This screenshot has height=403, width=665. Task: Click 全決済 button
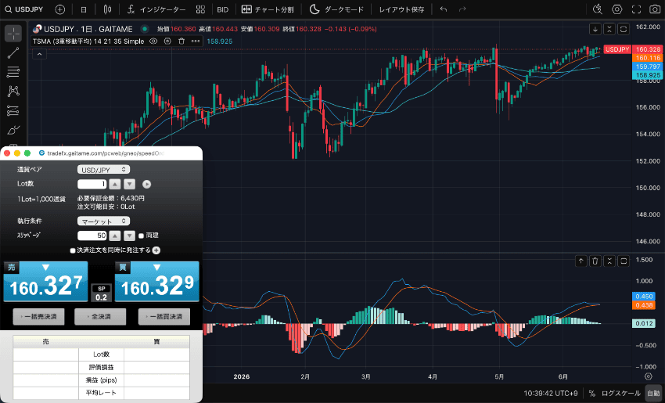(100, 316)
